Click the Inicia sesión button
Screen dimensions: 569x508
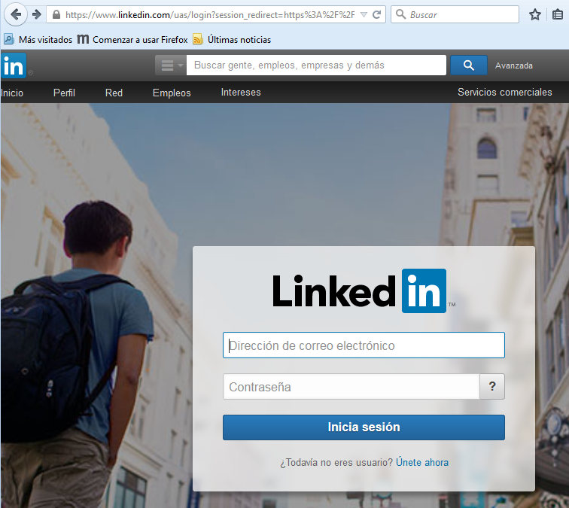click(x=364, y=427)
